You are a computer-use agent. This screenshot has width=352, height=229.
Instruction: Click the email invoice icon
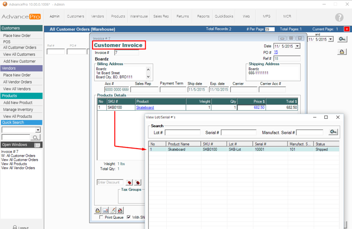[x=105, y=210]
